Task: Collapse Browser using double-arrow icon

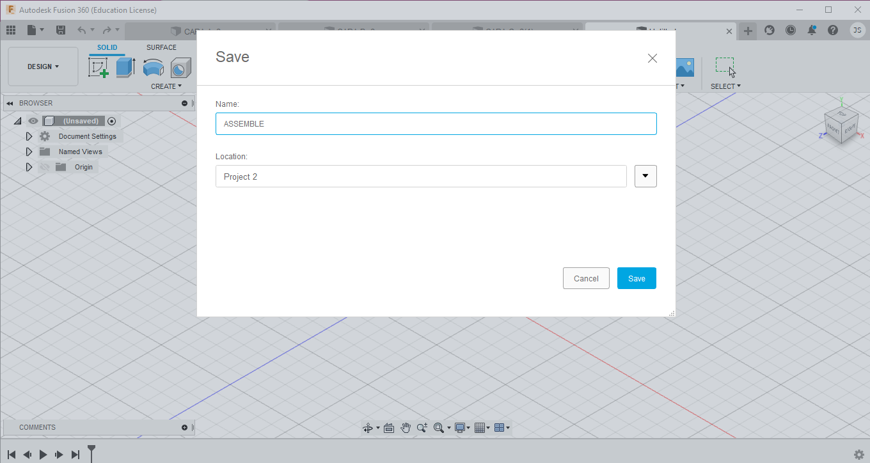Action: pyautogui.click(x=10, y=103)
